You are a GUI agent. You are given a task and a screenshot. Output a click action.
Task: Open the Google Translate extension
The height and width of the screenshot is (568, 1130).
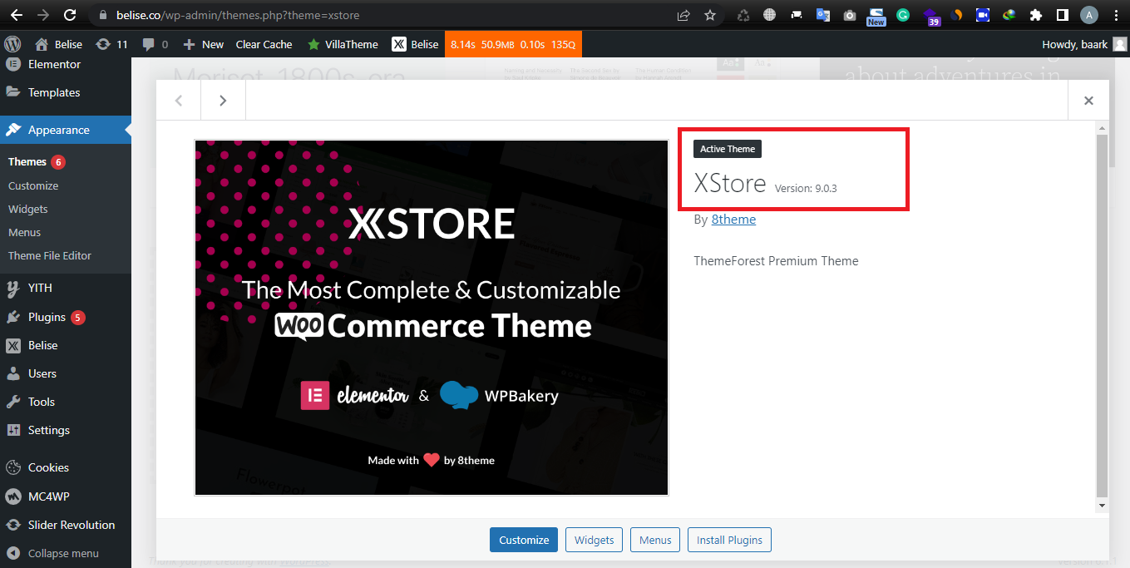pos(823,15)
